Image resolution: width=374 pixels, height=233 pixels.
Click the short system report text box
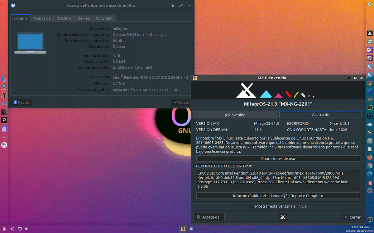[x=278, y=180]
